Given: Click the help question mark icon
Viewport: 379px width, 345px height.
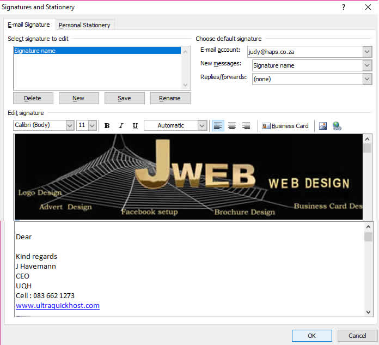Looking at the screenshot, I should click(344, 7).
